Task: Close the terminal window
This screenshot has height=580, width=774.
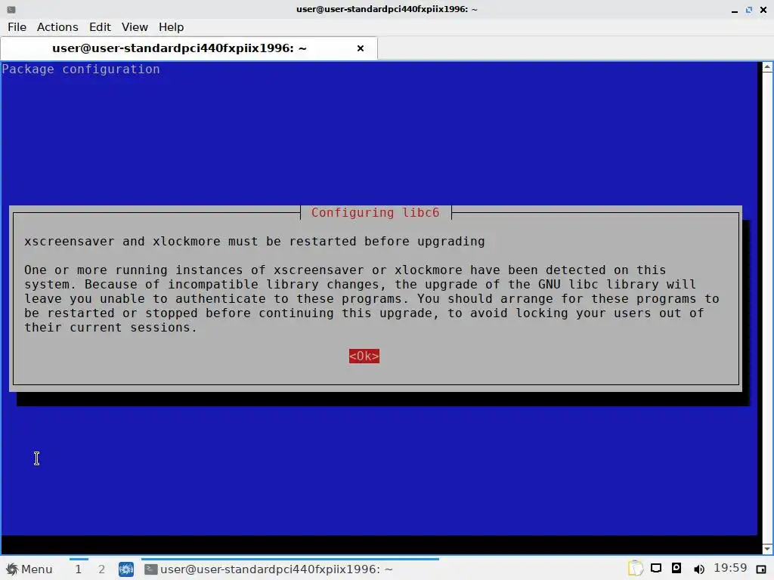Action: coord(763,9)
